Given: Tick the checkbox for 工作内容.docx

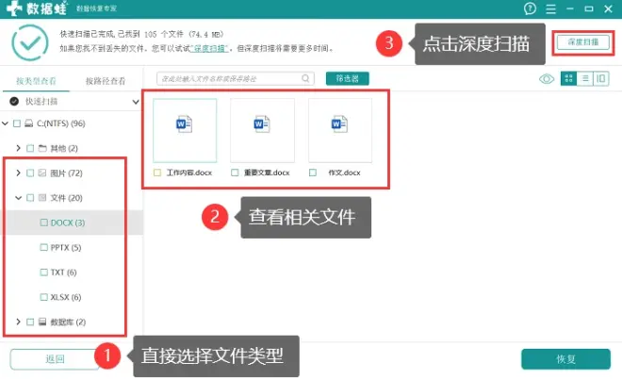Looking at the screenshot, I should click(158, 173).
